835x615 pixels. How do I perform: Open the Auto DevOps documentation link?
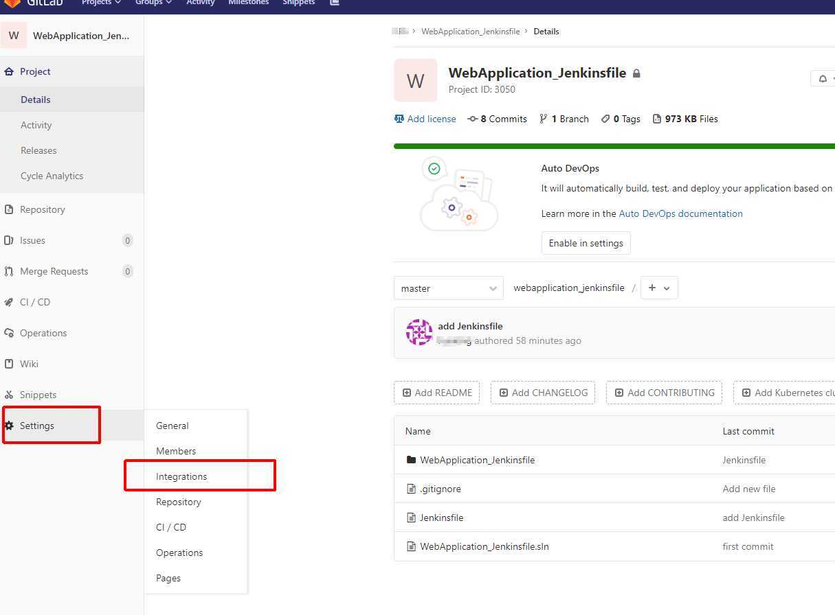point(681,213)
